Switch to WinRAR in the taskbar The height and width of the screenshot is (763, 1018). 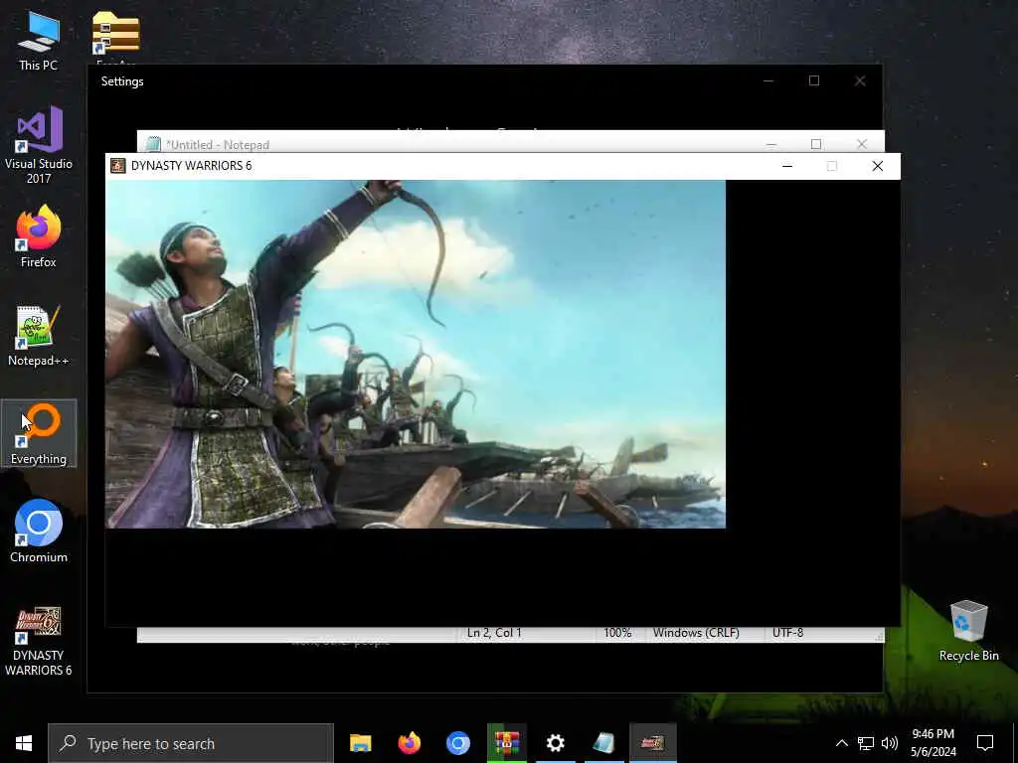[506, 743]
